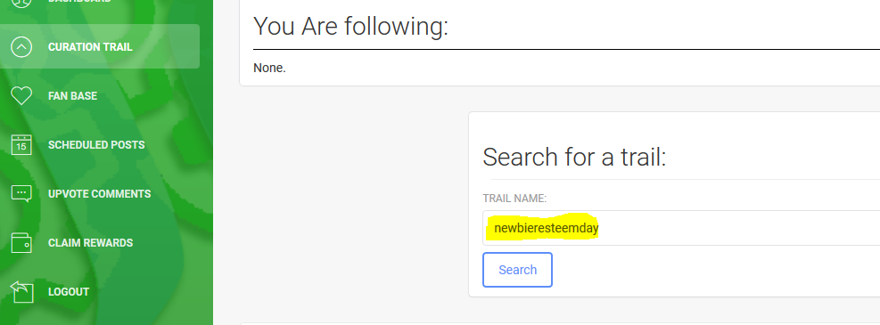This screenshot has width=880, height=325.
Task: Click the calendar icon for Scheduled Posts
Action: (21, 144)
